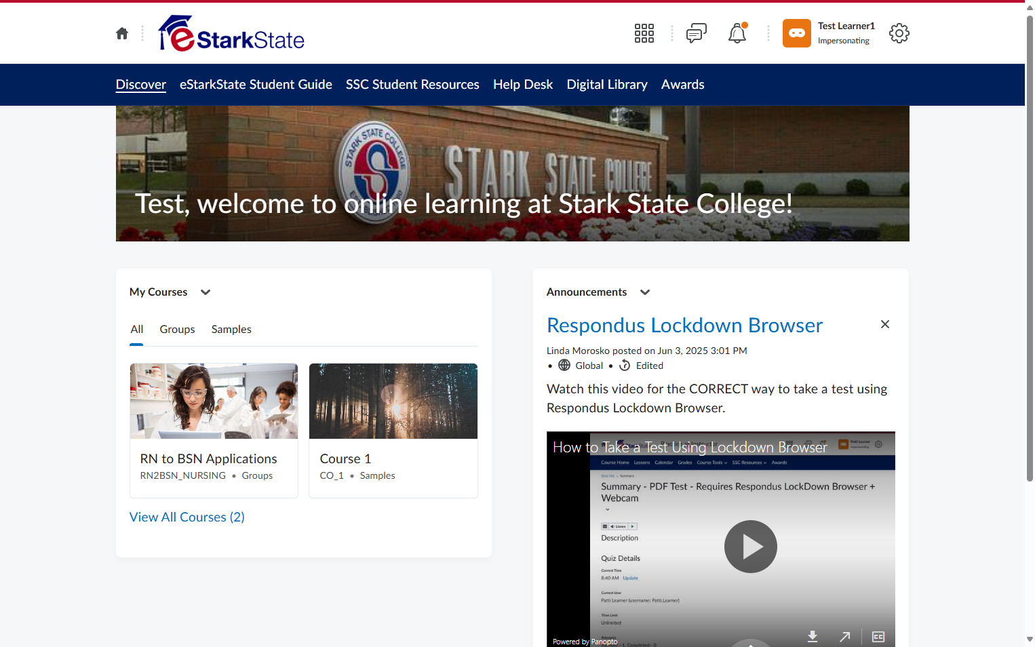Click the Course 1 forest image

393,401
